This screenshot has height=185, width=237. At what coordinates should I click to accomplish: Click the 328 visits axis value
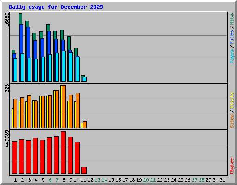(7, 88)
